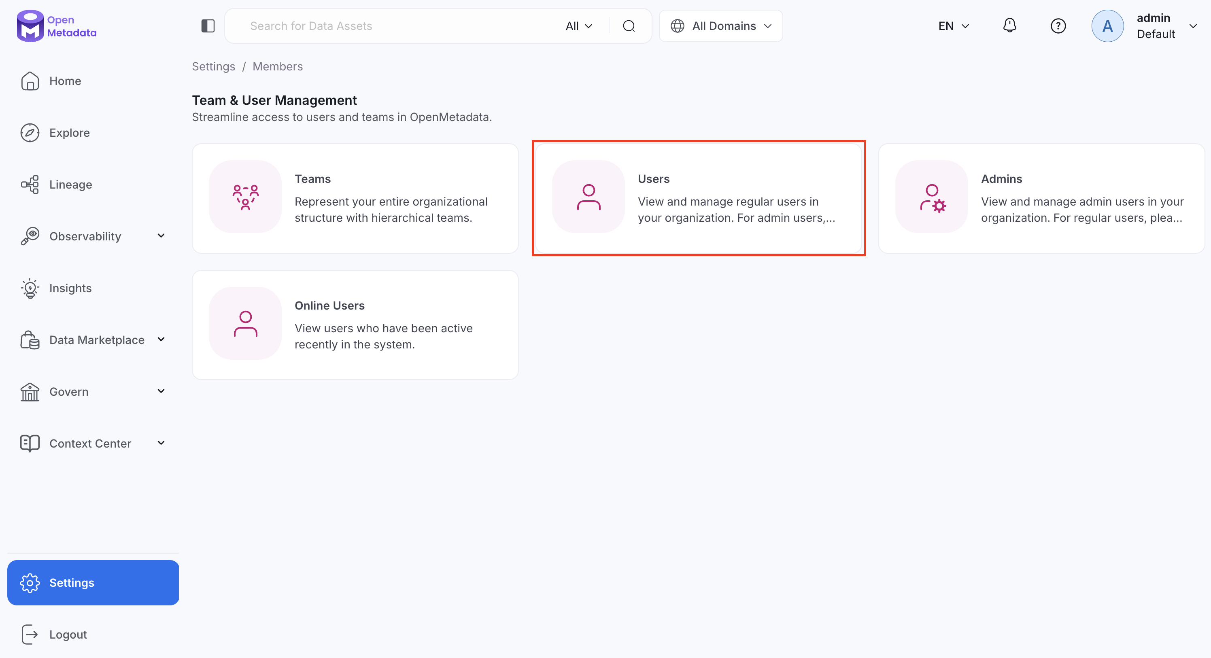Expand the Data Marketplace submenu chevron
The width and height of the screenshot is (1211, 658).
(161, 340)
